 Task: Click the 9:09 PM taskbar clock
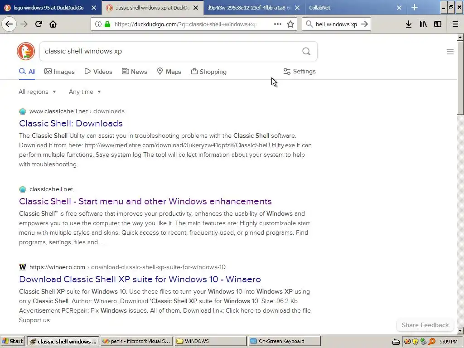(x=449, y=342)
